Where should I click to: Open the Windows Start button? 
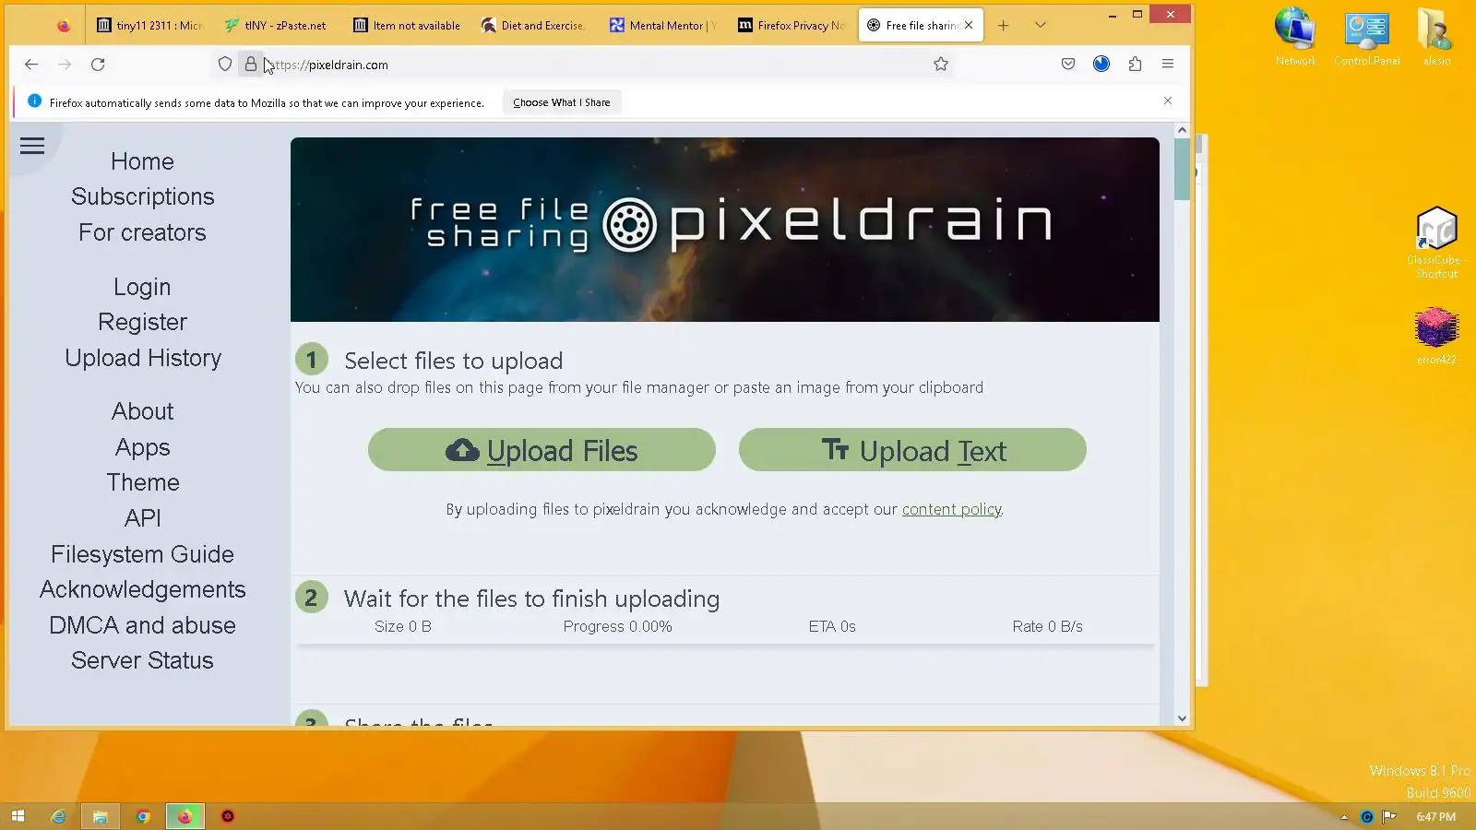tap(18, 816)
